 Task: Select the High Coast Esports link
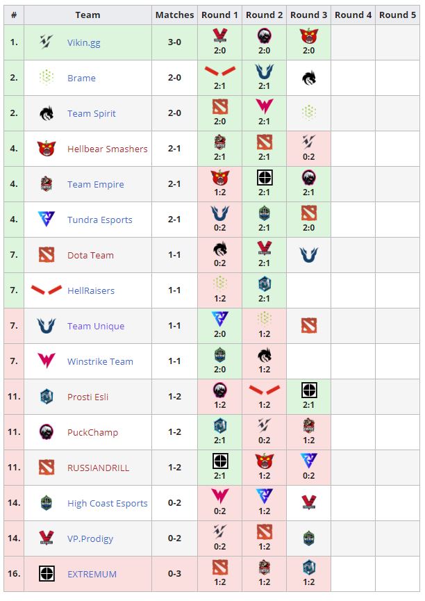108,504
